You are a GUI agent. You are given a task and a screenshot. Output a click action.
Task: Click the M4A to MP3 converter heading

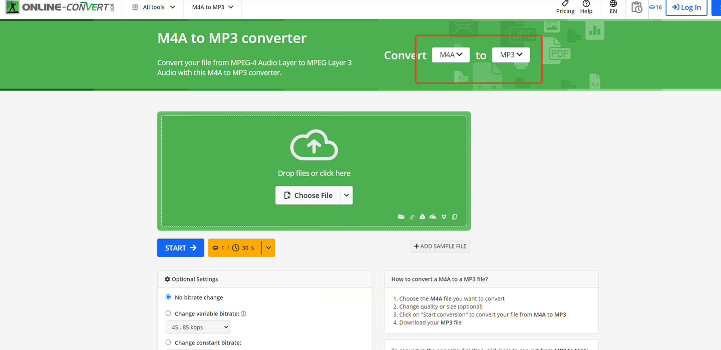[232, 38]
